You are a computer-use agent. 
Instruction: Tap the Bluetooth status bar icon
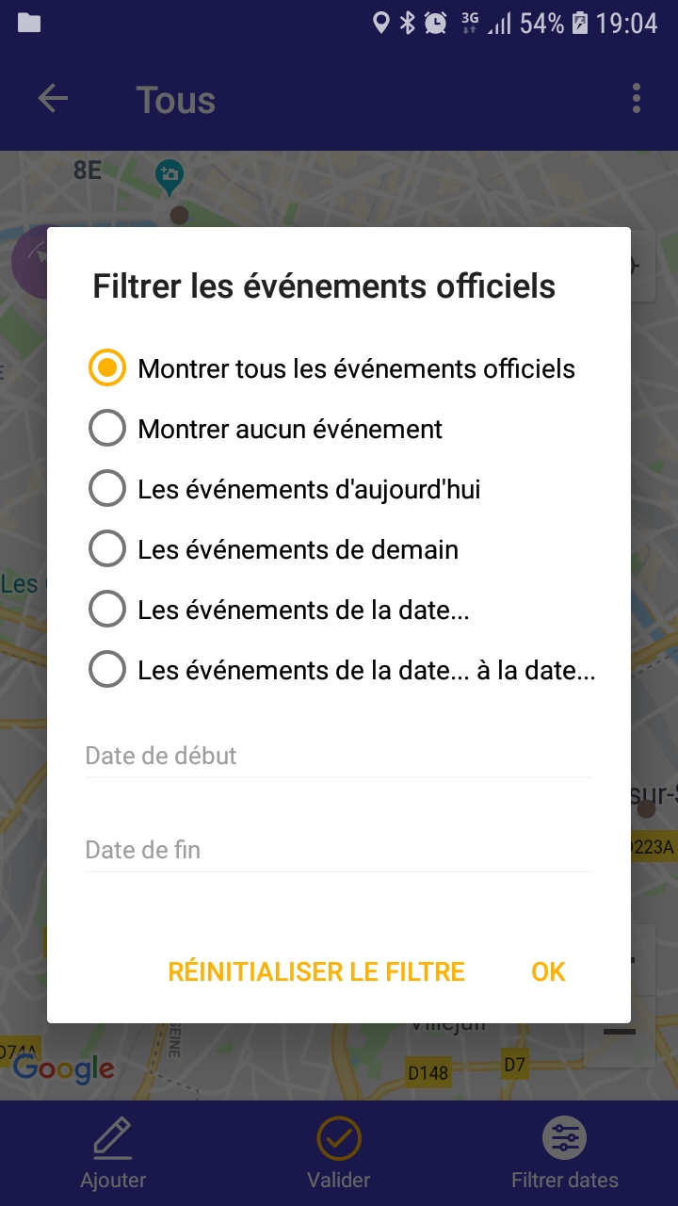[407, 23]
